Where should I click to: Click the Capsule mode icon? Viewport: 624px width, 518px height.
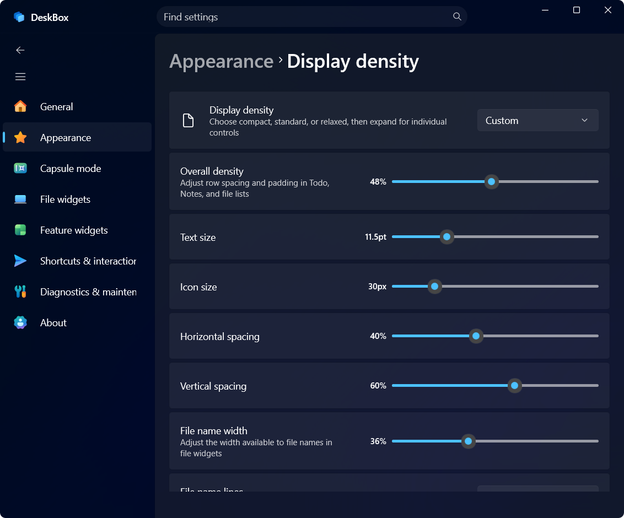tap(20, 168)
